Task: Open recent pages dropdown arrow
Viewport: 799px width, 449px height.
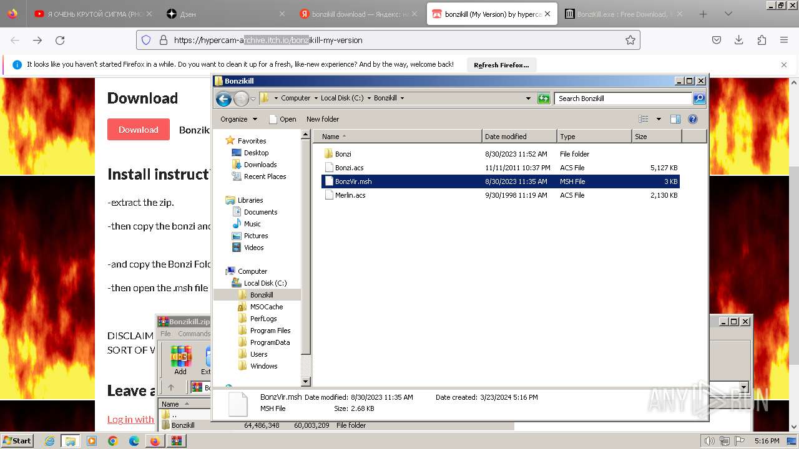Action: coord(253,99)
